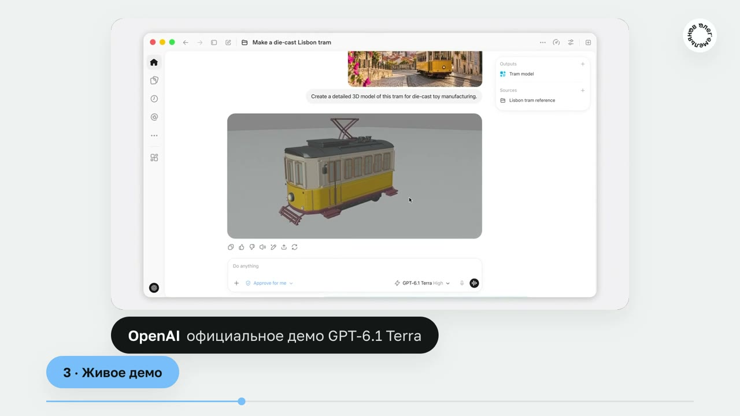Open the sidebar three-dot more menu

point(154,136)
